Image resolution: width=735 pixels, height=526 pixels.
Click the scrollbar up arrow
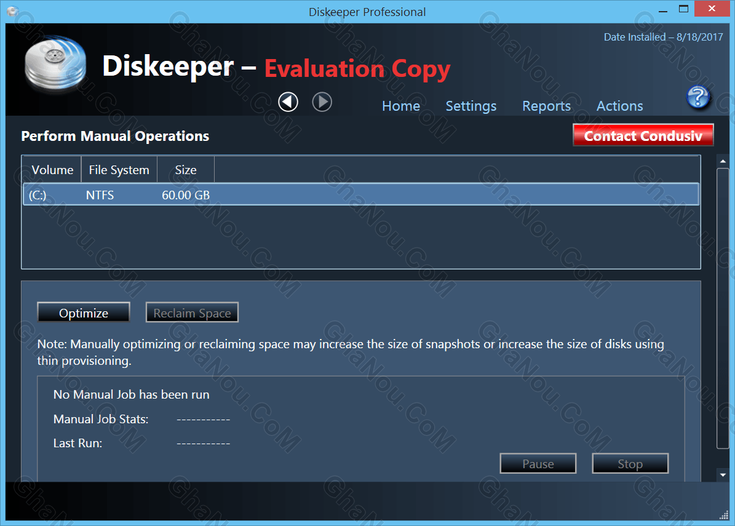click(723, 161)
